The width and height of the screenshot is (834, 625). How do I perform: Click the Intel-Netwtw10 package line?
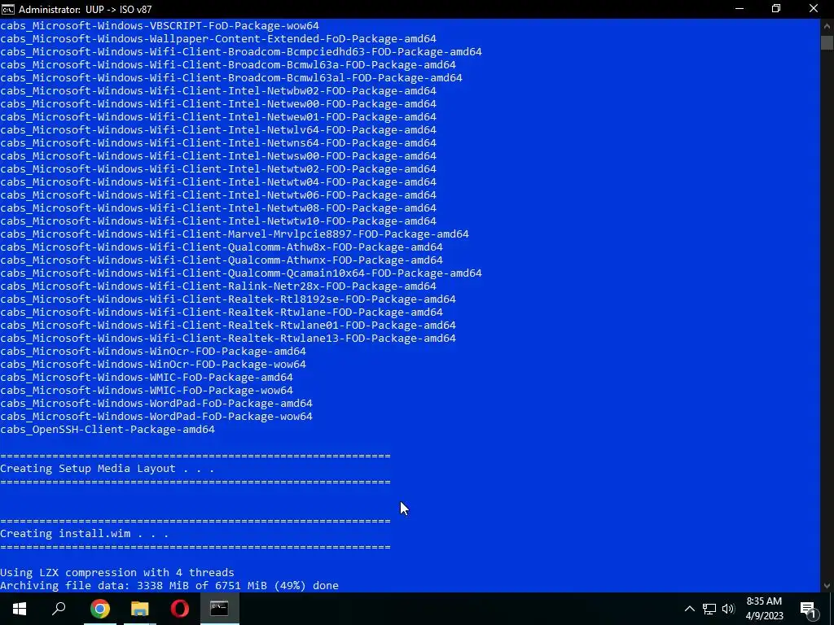(x=218, y=221)
